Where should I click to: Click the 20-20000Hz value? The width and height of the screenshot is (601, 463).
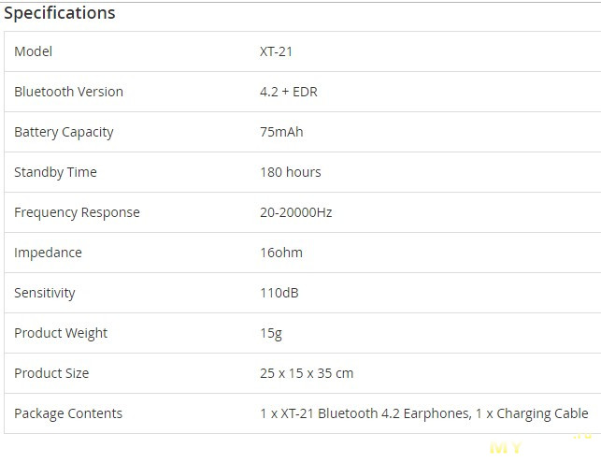tap(296, 212)
